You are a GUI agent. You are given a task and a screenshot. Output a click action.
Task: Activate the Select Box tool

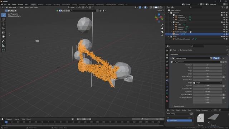(3, 15)
